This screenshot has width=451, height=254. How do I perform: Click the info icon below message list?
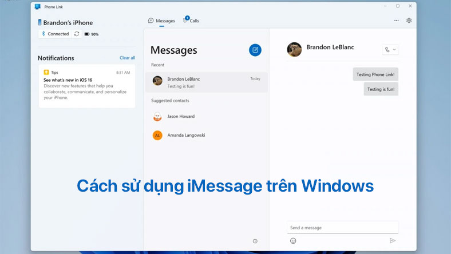pos(255,241)
